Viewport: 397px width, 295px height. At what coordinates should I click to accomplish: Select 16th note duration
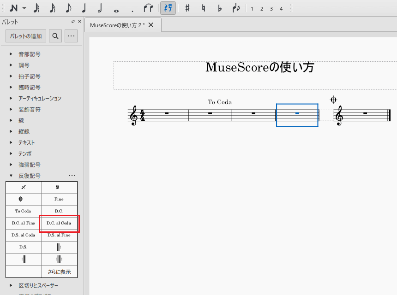[53, 8]
